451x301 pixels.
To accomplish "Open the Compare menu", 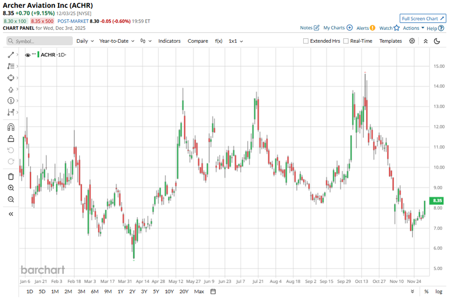I will (198, 41).
